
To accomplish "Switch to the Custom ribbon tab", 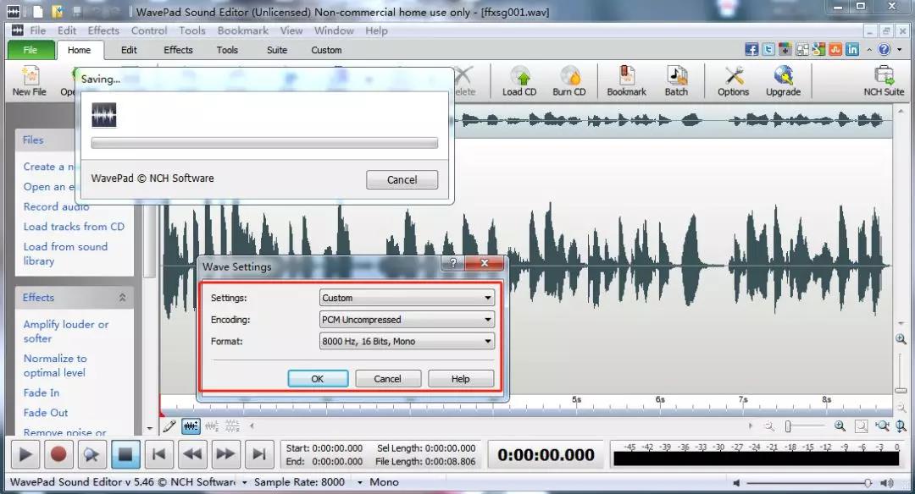I will [x=326, y=50].
